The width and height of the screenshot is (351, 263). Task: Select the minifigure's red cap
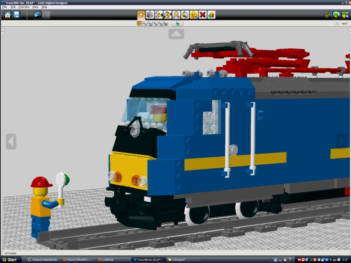coord(41,182)
